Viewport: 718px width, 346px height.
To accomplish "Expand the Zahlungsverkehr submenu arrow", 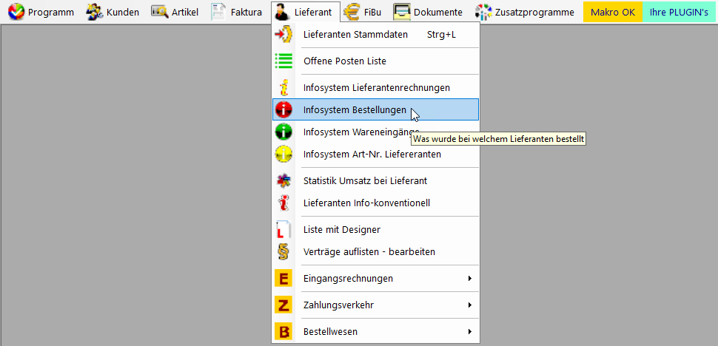I will pos(470,305).
